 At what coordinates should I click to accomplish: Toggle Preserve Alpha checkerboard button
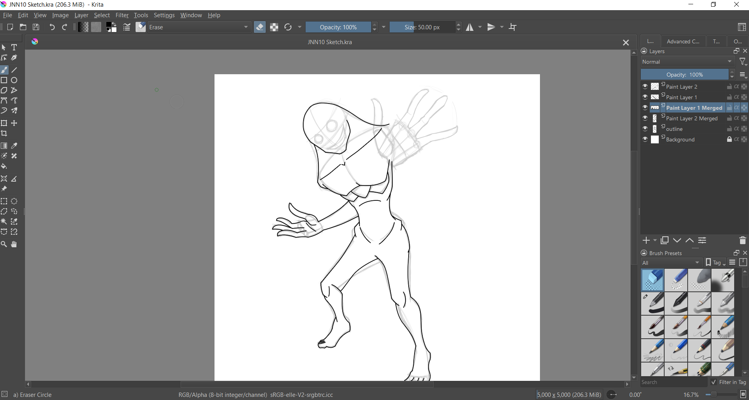[x=274, y=27]
